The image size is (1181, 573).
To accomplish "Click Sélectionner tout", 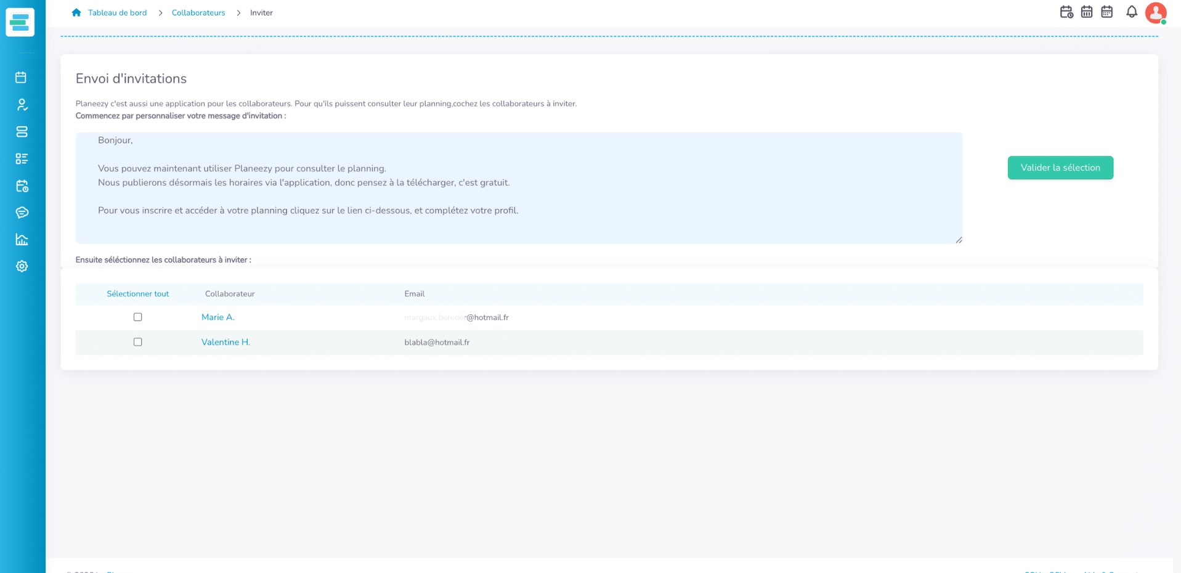I will point(137,294).
